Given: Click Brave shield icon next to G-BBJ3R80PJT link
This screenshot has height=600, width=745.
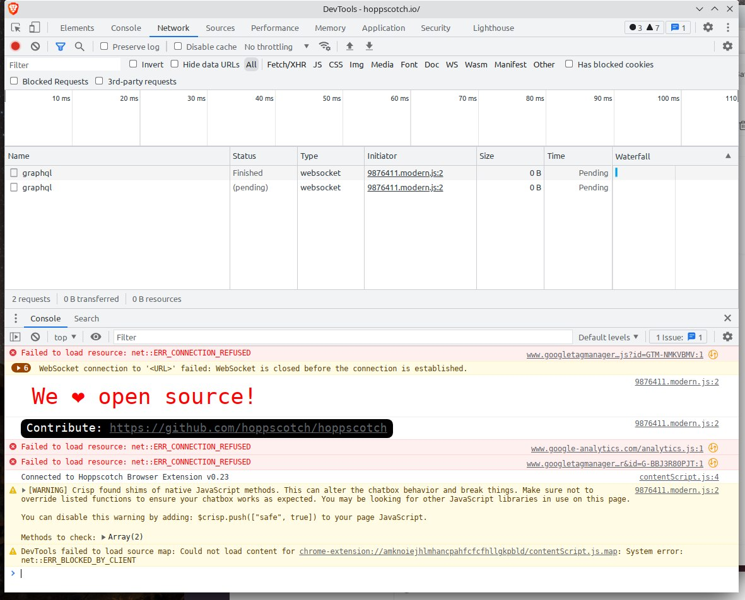Looking at the screenshot, I should pos(713,463).
